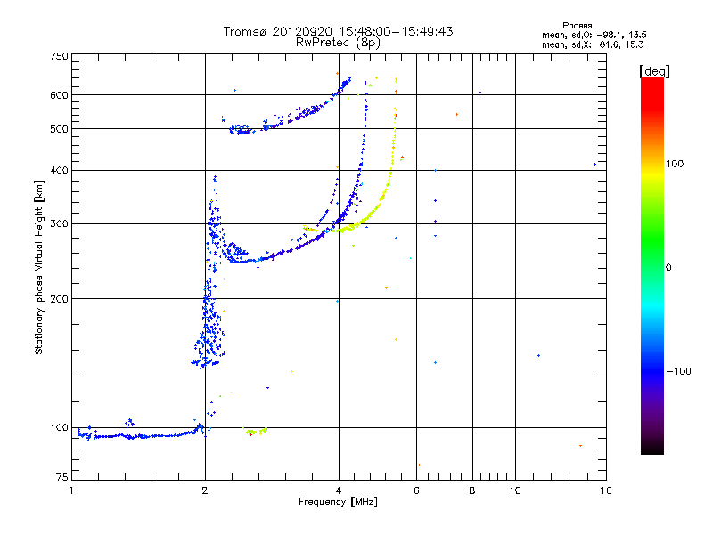The image size is (713, 534).
Task: Click the x-axis '8' tick label
Action: pos(472,490)
